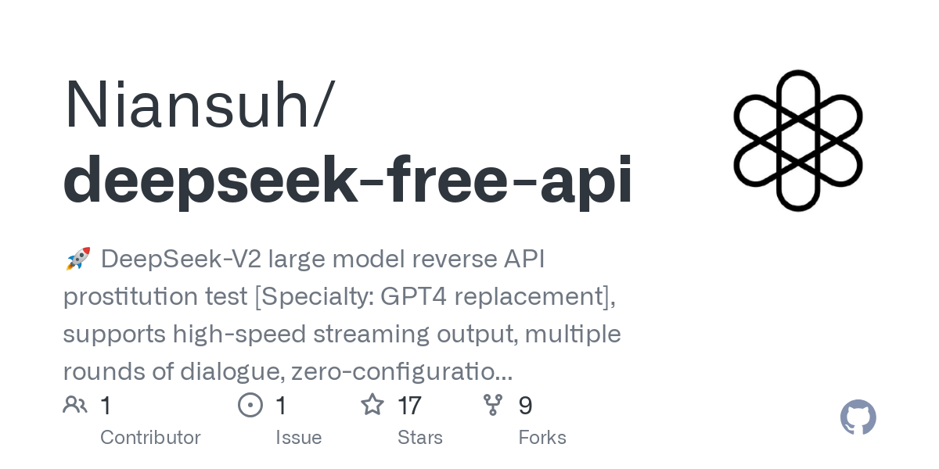The height and width of the screenshot is (469, 939).
Task: Click the Forks label
Action: pos(541,438)
